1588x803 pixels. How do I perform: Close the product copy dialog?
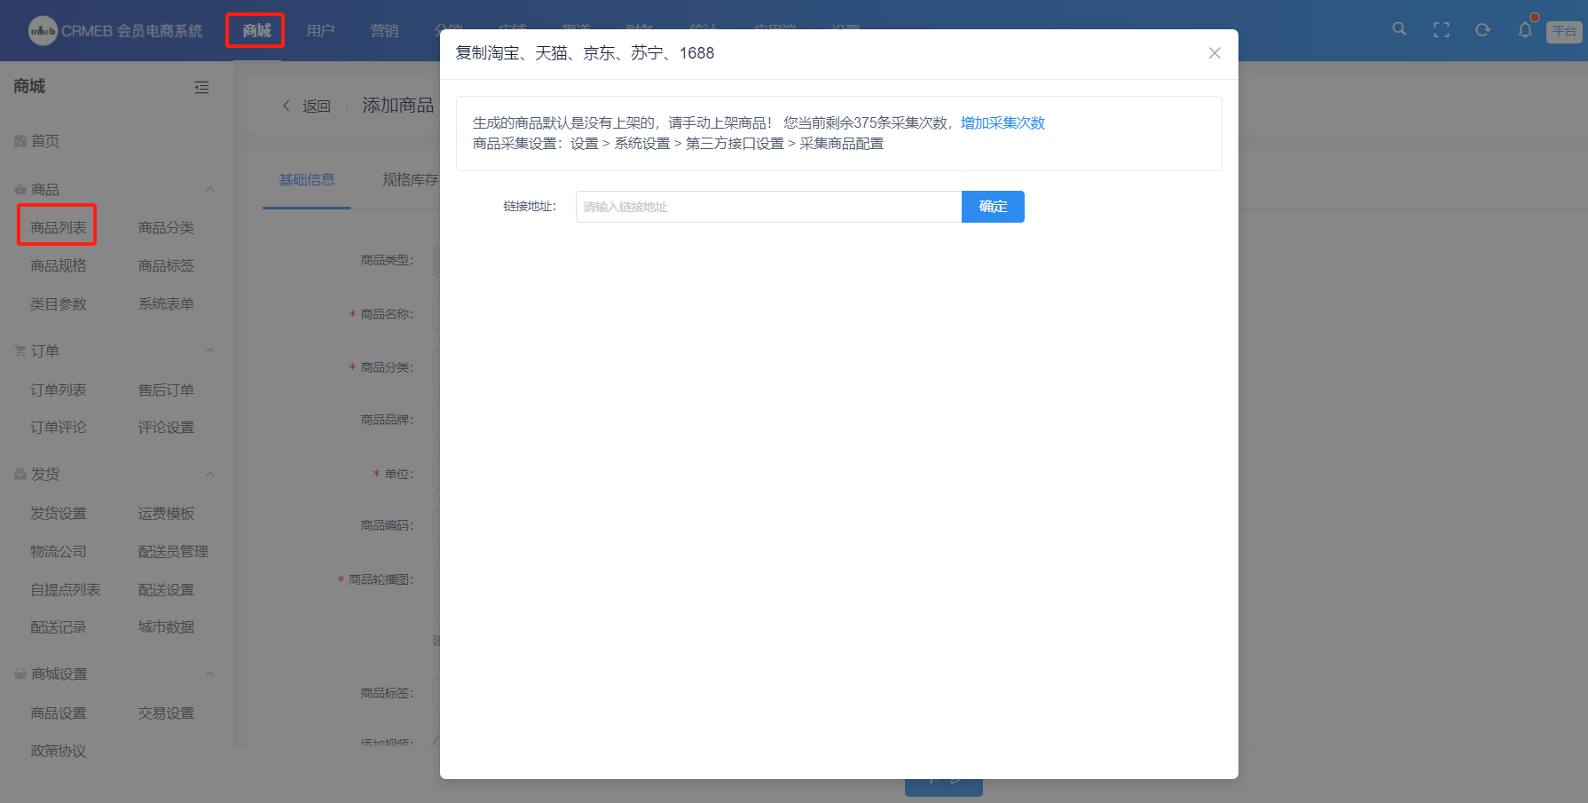tap(1215, 53)
